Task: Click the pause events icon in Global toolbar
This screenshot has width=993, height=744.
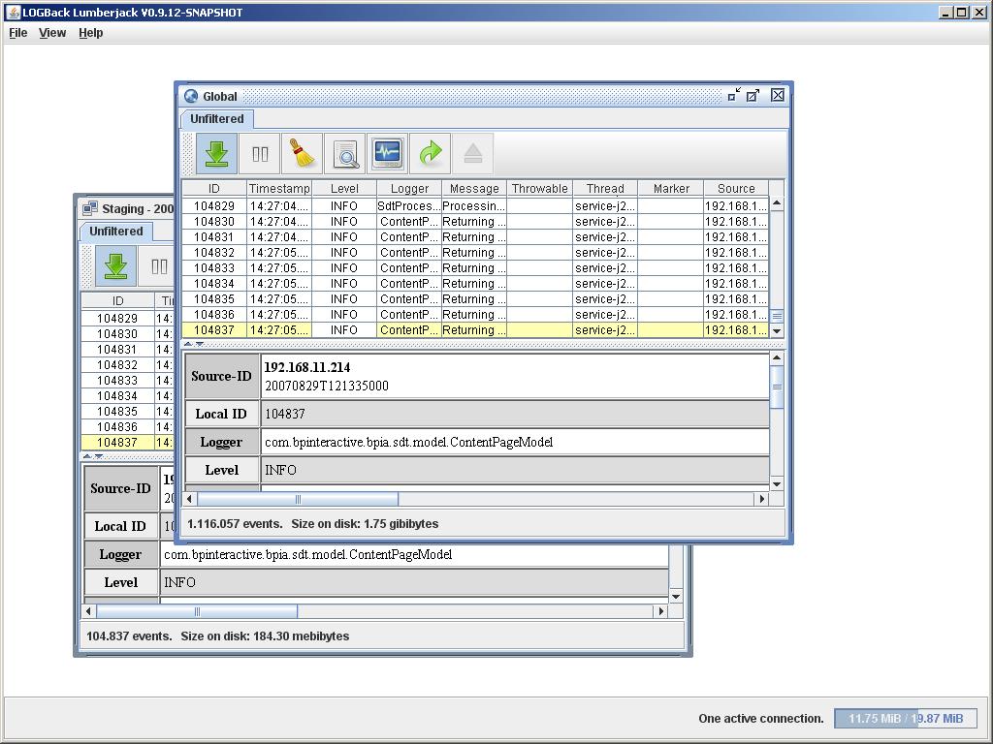Action: pos(259,153)
